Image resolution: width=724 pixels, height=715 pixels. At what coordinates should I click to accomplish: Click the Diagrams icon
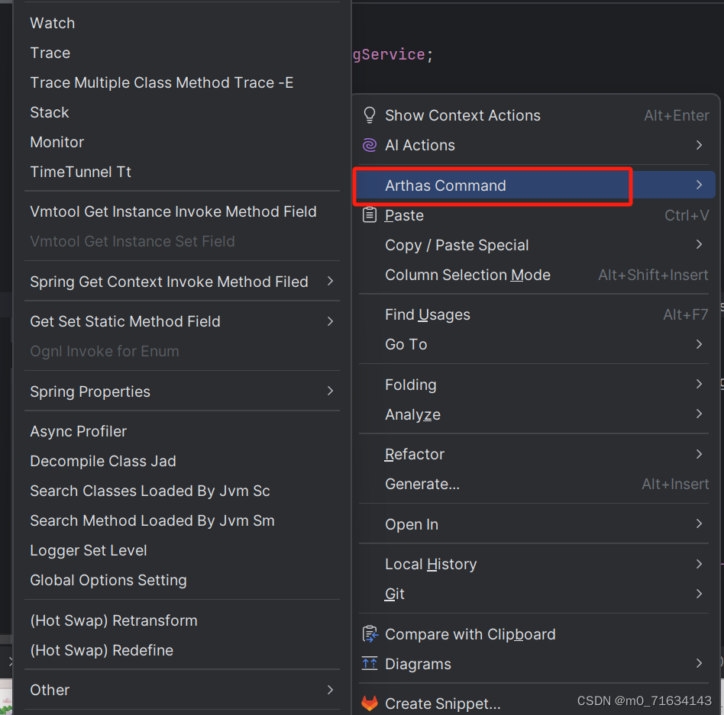point(370,664)
